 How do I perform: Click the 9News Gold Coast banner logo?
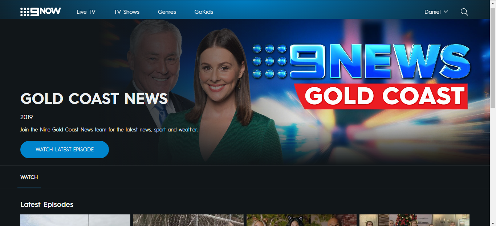click(x=361, y=76)
